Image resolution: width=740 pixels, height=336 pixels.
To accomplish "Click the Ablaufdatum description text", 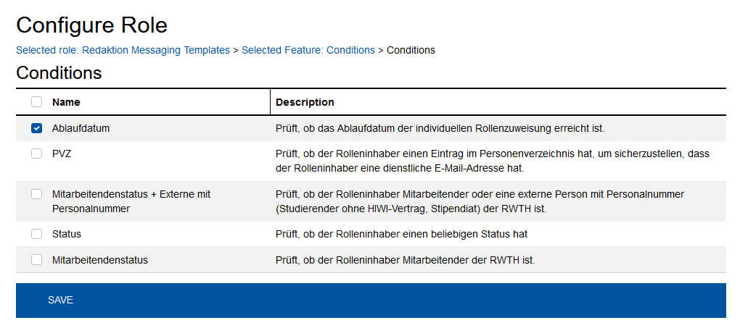I will pyautogui.click(x=440, y=128).
